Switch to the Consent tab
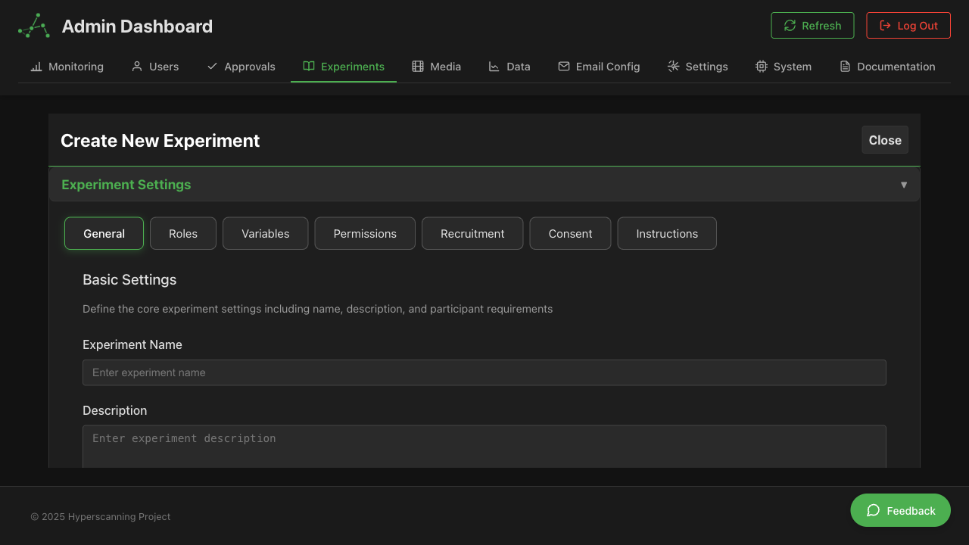This screenshot has width=969, height=545. [x=570, y=233]
